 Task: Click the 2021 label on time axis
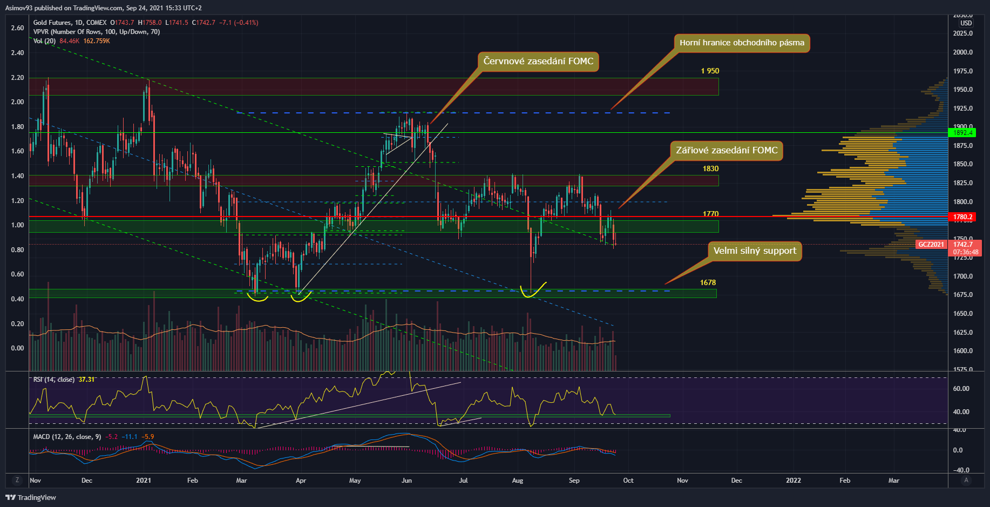pyautogui.click(x=144, y=481)
